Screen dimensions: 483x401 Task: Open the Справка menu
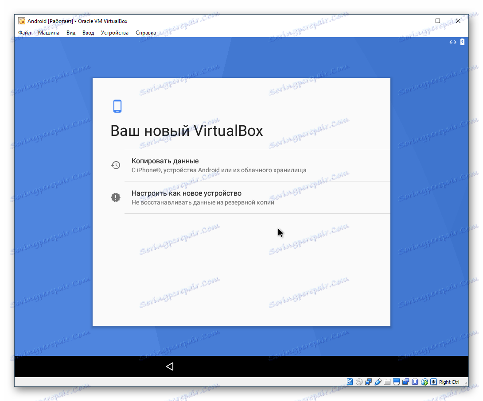tap(146, 33)
